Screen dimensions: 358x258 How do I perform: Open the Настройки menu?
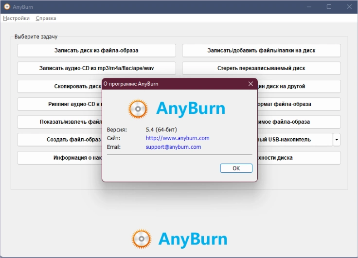click(x=16, y=18)
